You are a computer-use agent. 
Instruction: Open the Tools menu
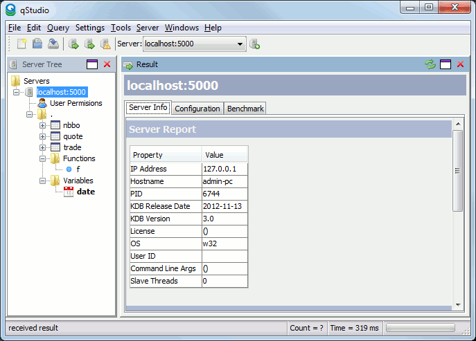tap(121, 28)
